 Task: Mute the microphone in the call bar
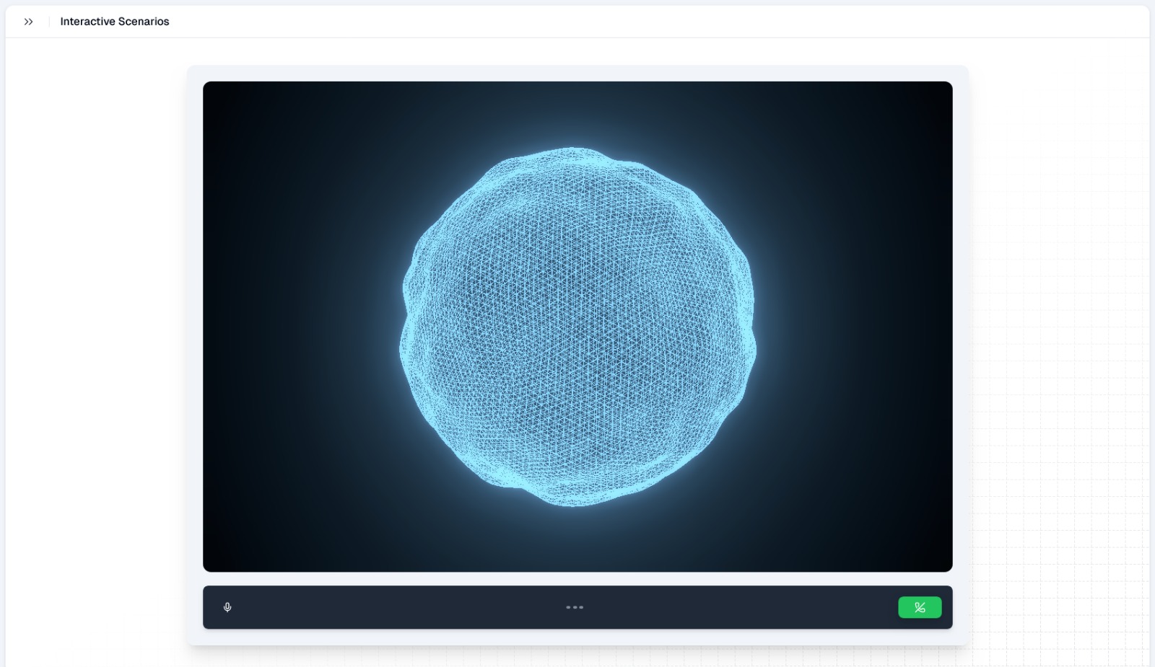coord(227,607)
